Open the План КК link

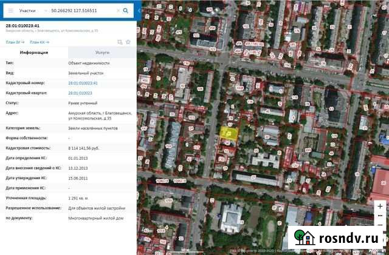point(39,42)
